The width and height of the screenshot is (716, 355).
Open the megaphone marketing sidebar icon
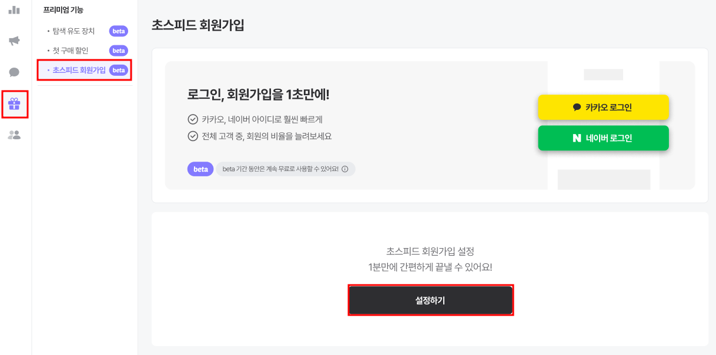pos(14,41)
